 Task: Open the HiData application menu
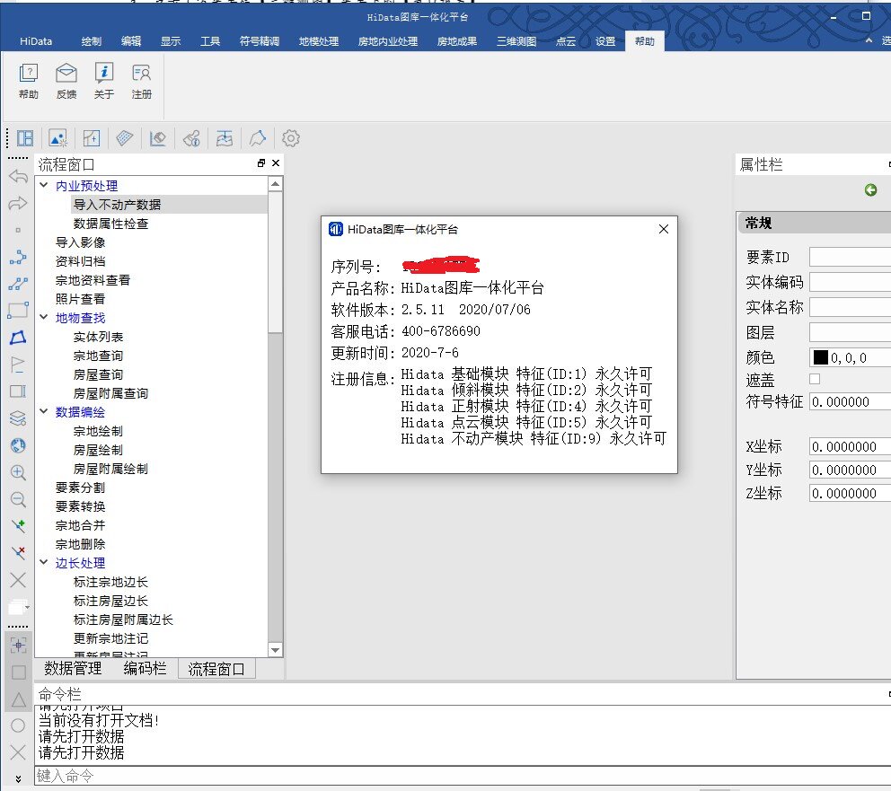pyautogui.click(x=36, y=41)
